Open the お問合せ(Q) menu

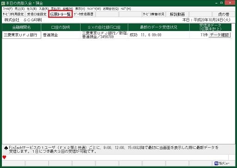click(x=111, y=9)
